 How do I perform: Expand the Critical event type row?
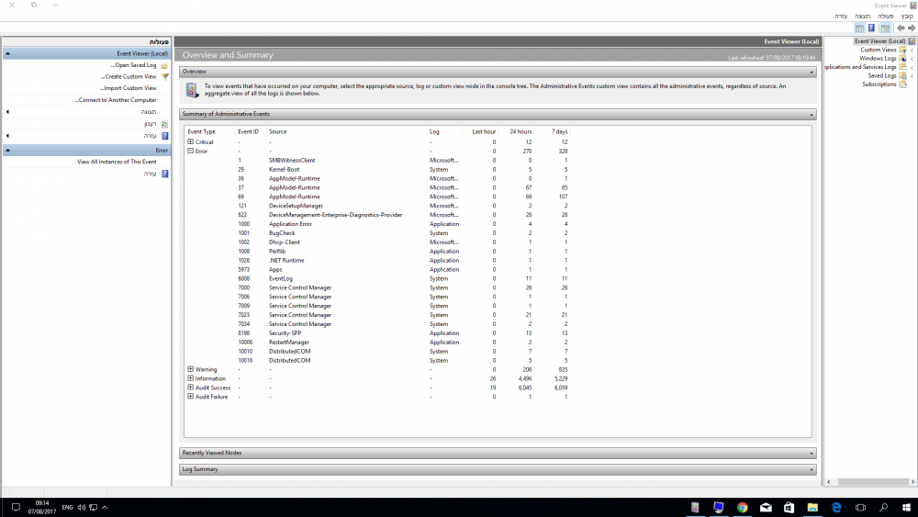click(190, 141)
